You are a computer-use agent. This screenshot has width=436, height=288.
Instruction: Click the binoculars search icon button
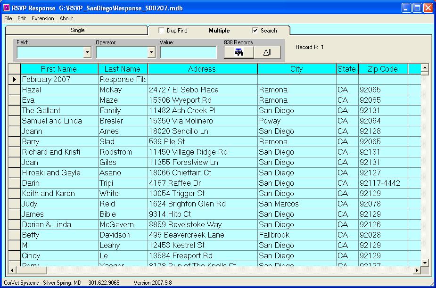pyautogui.click(x=239, y=52)
